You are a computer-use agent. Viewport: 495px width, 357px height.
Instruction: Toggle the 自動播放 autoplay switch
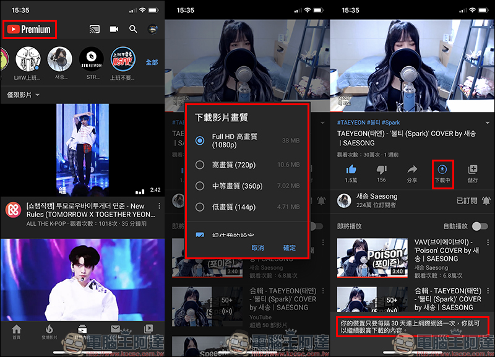coord(481,226)
